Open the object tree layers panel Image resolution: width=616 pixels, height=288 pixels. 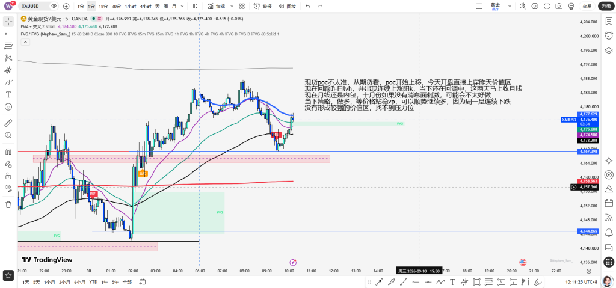[x=609, y=50]
